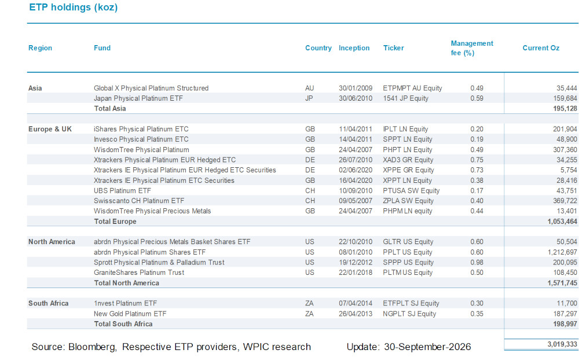The width and height of the screenshot is (579, 361).
Task: Click inception date 07/04/2014
Action: click(356, 303)
